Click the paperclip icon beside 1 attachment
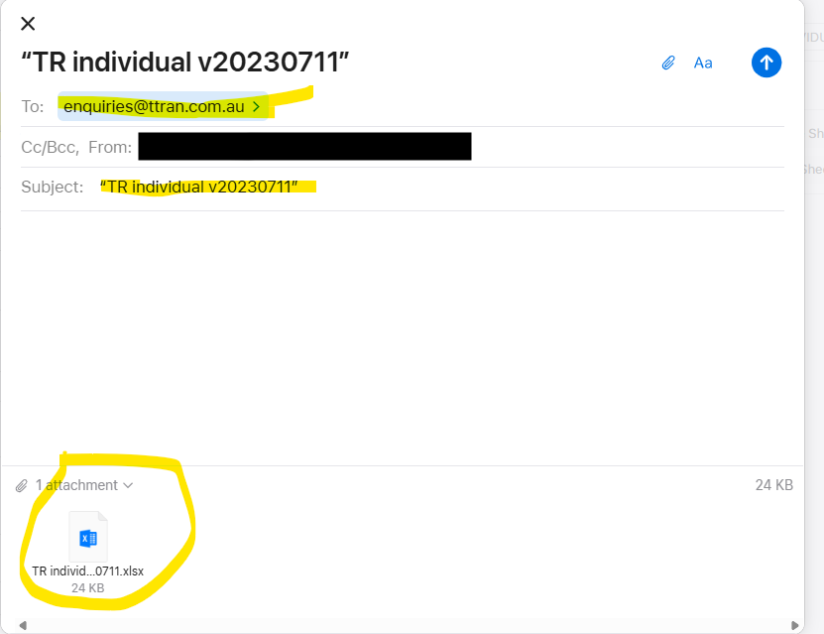Screen dimensions: 824x634 pyautogui.click(x=21, y=486)
